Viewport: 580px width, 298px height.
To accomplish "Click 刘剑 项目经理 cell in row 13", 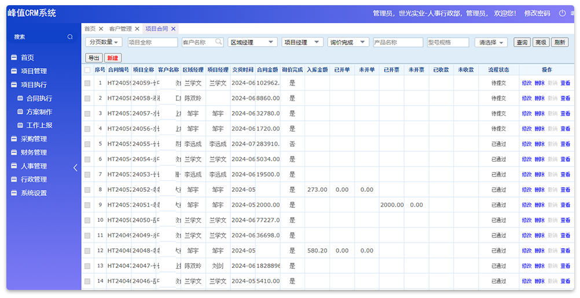I will (218, 266).
